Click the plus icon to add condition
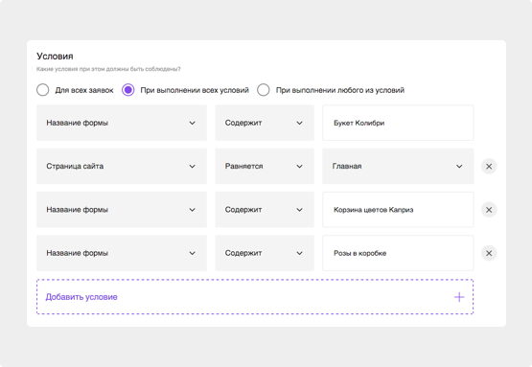The height and width of the screenshot is (367, 532). click(x=459, y=297)
